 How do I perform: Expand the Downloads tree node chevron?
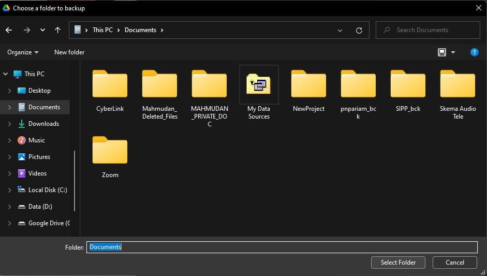(x=10, y=124)
